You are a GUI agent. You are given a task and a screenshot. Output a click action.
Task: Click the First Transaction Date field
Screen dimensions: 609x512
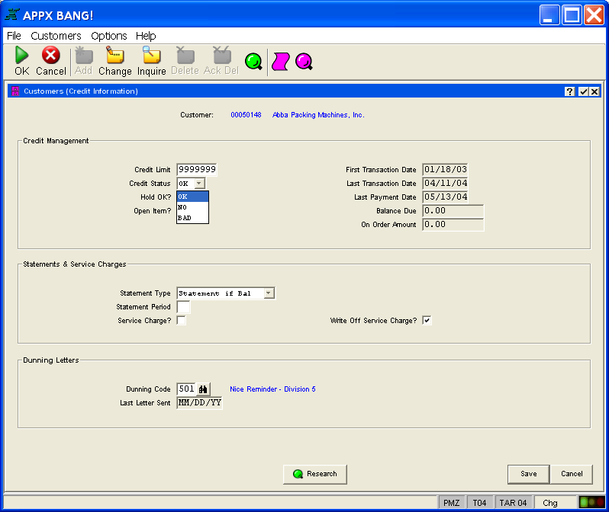click(x=445, y=169)
